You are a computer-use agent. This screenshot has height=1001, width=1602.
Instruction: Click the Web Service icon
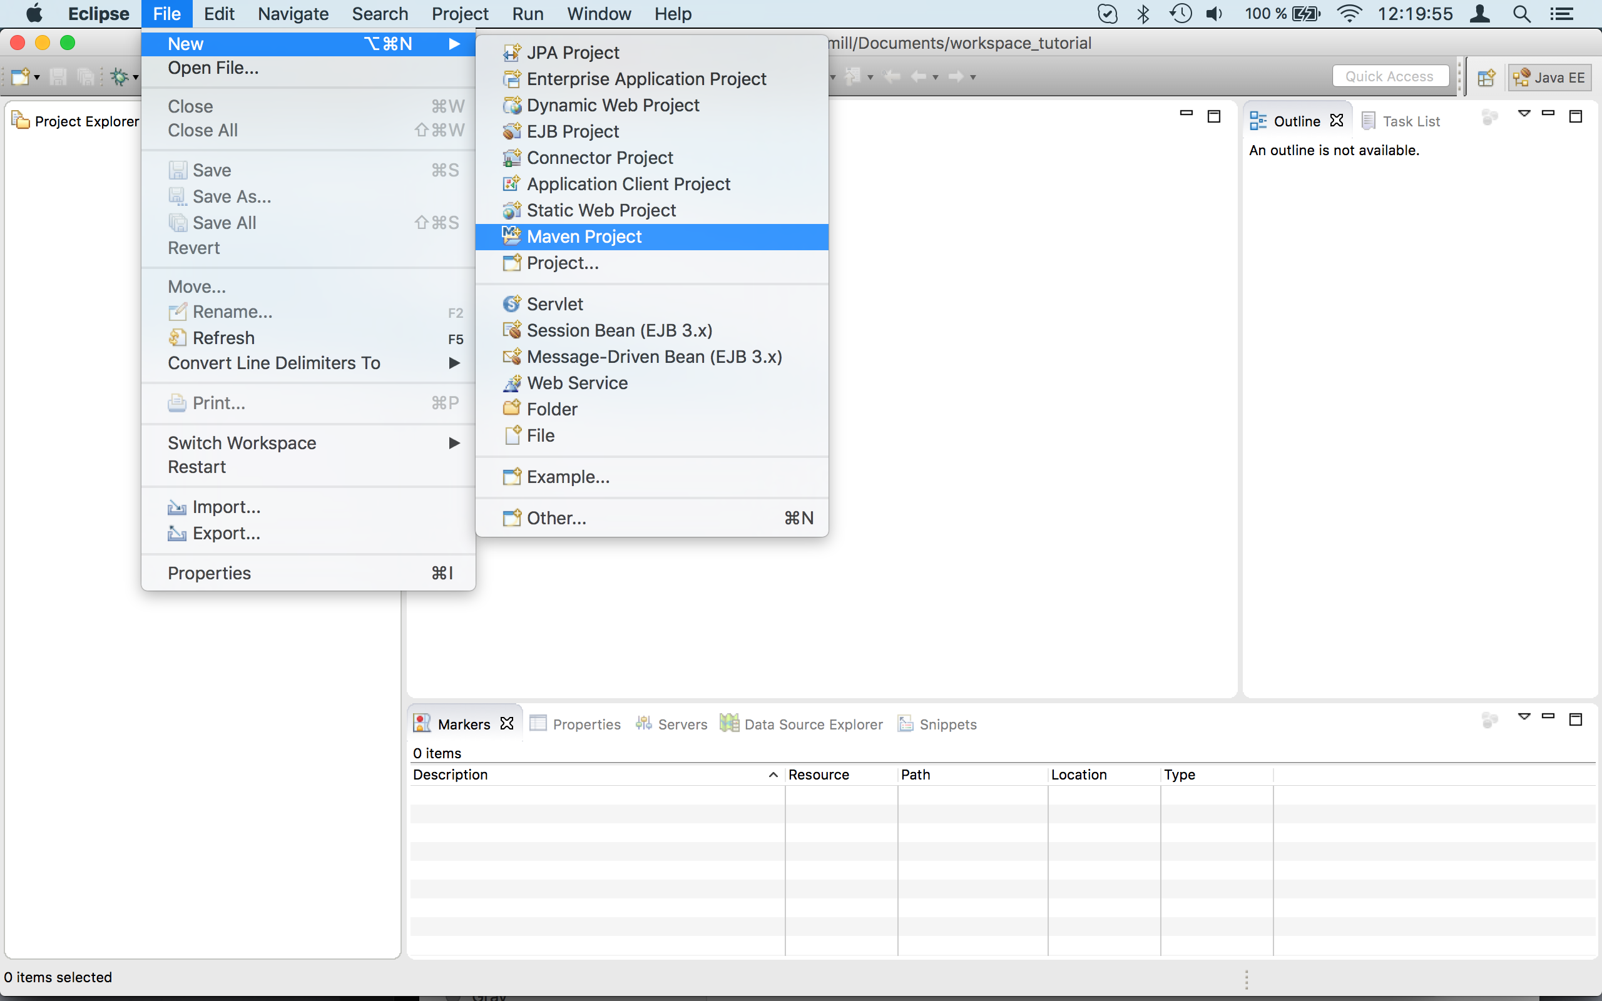(511, 383)
